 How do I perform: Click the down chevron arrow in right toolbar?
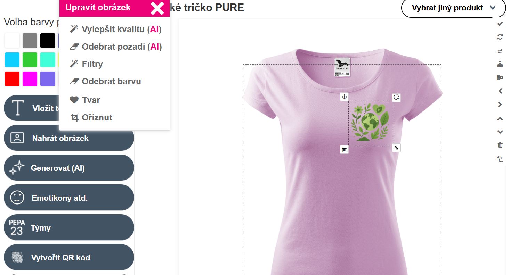click(500, 132)
